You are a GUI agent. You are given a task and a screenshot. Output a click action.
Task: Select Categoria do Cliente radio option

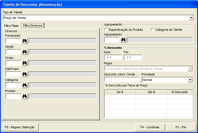click(152, 30)
